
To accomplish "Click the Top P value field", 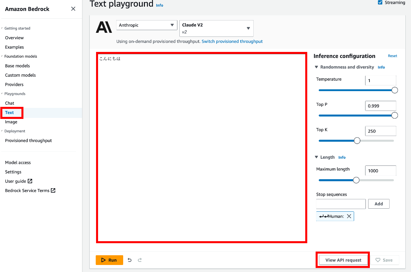I will [x=381, y=106].
